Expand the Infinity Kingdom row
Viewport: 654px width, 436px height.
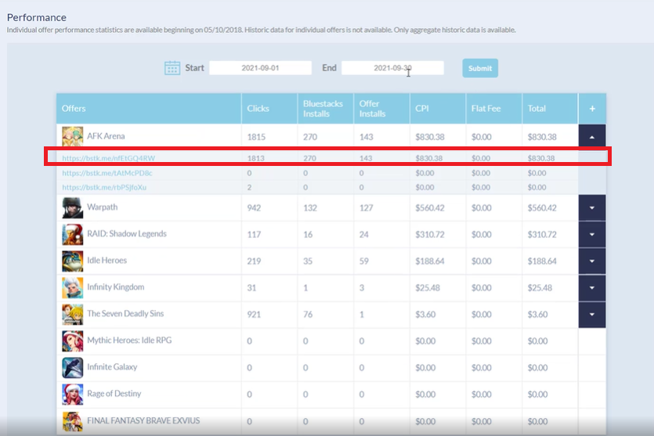coord(592,287)
